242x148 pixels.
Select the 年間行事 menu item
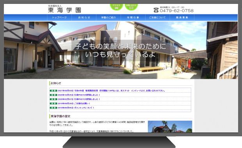(133, 18)
